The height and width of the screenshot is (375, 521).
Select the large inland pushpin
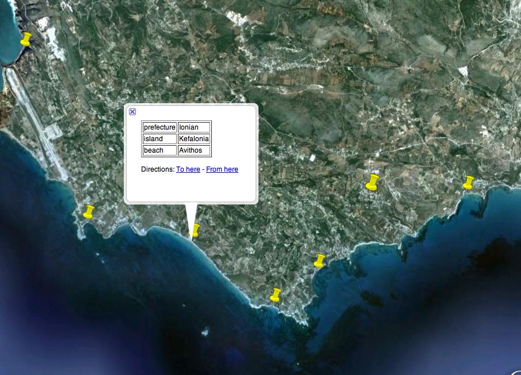pyautogui.click(x=372, y=183)
